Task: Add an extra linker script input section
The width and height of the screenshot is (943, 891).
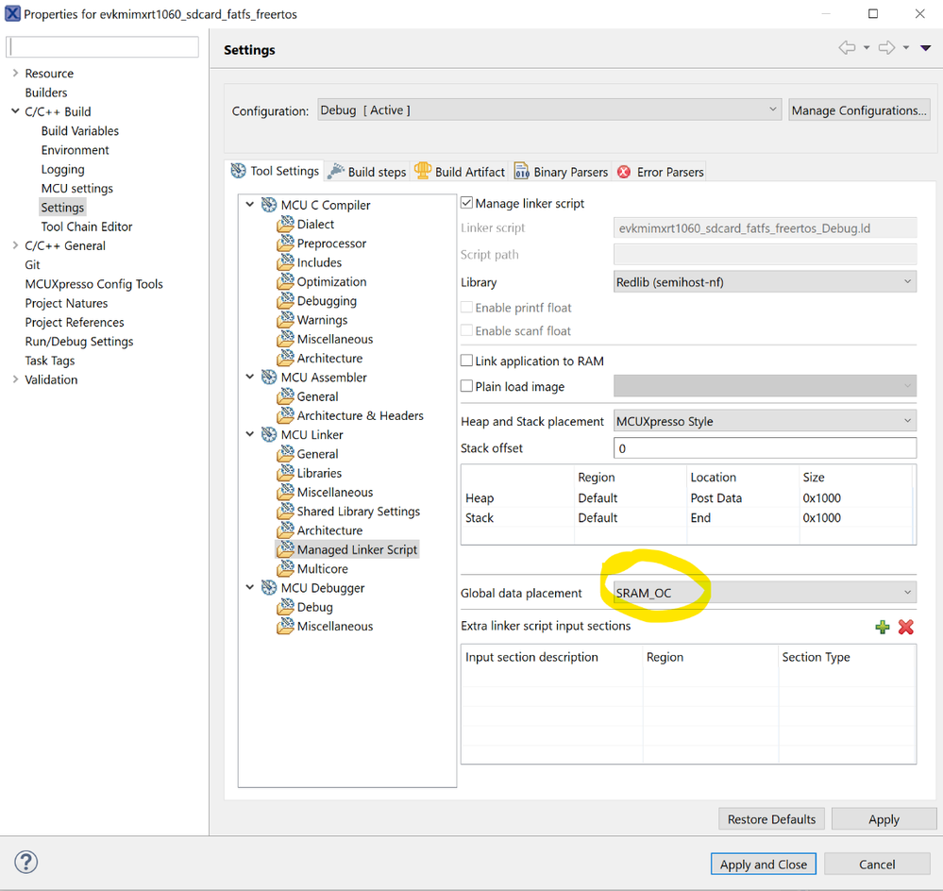Action: (883, 627)
